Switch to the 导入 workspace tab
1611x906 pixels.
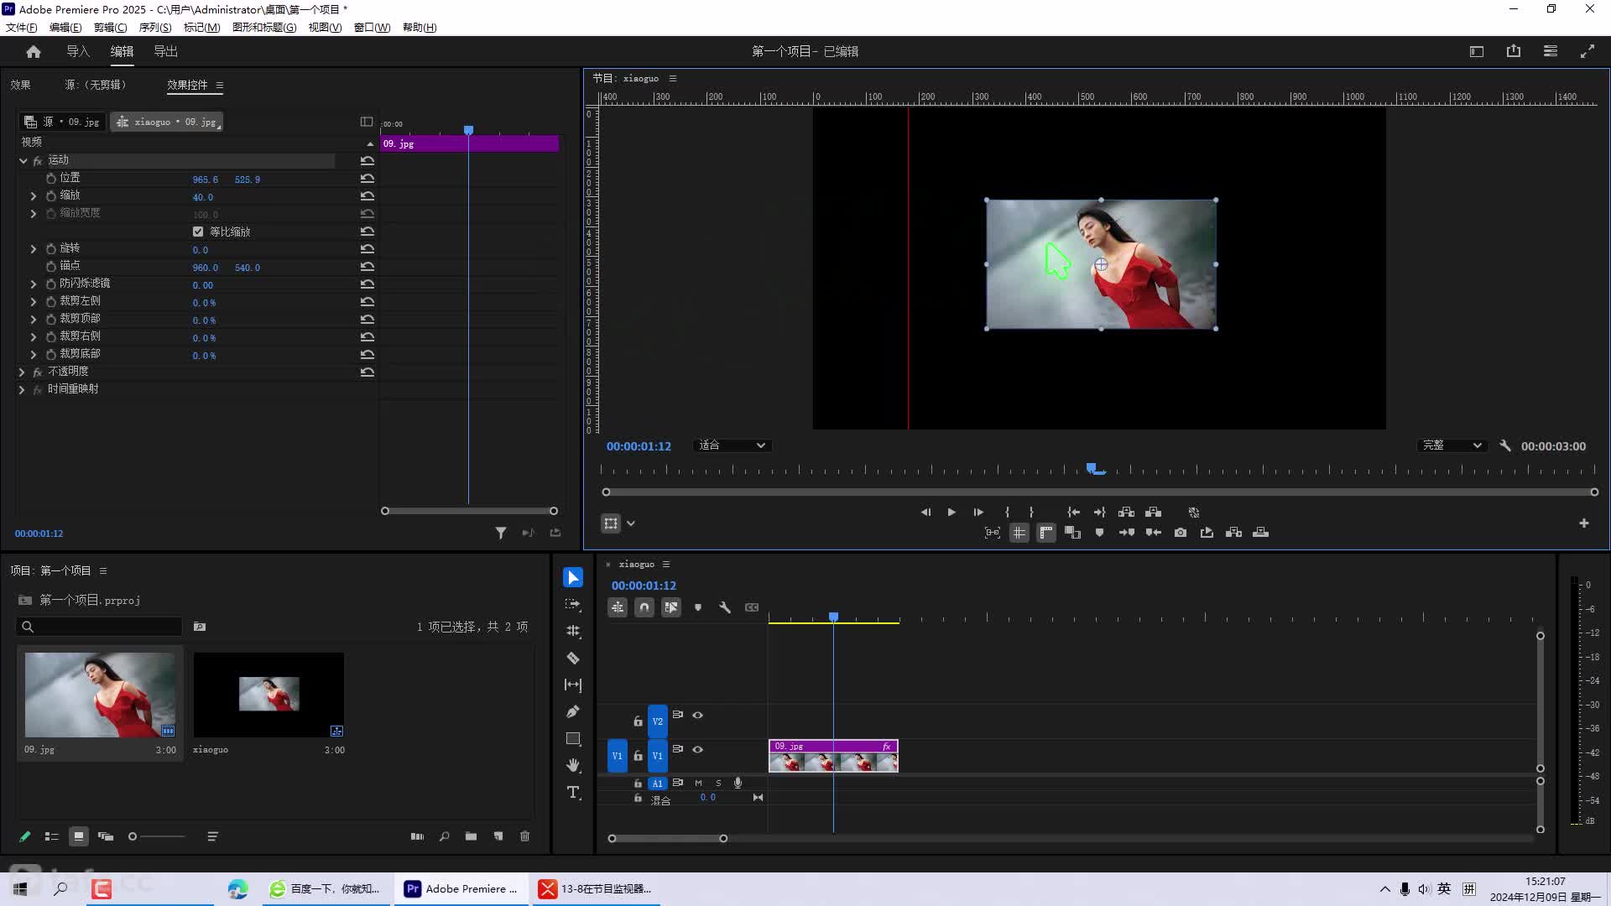[78, 51]
